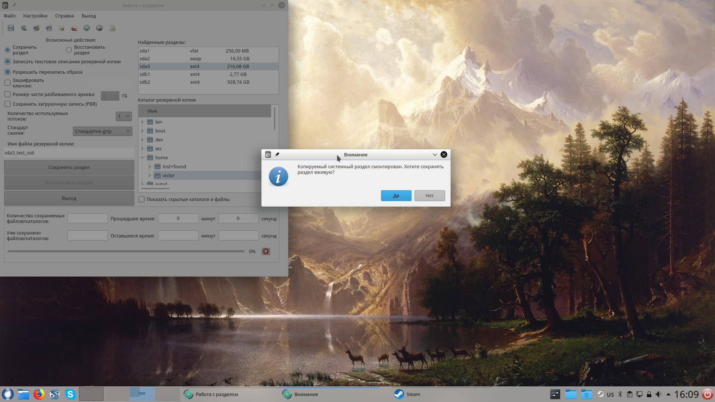Click into the backup file name field
The width and height of the screenshot is (715, 402).
(69, 153)
